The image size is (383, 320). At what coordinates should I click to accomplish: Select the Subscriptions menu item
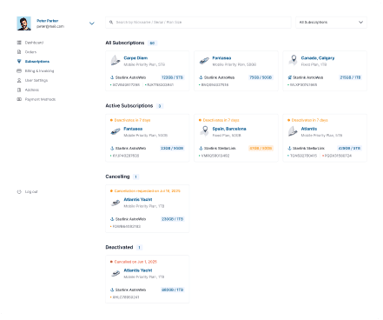tap(37, 62)
